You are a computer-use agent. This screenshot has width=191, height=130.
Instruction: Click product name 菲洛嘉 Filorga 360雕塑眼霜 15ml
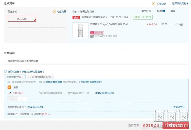click(x=109, y=24)
